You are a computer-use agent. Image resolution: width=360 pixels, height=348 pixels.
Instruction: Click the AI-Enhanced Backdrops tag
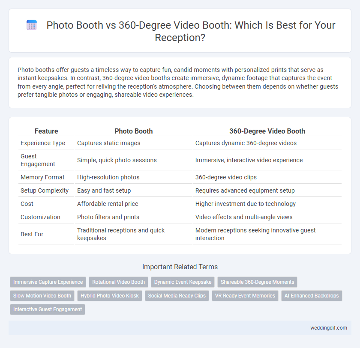pyautogui.click(x=312, y=296)
